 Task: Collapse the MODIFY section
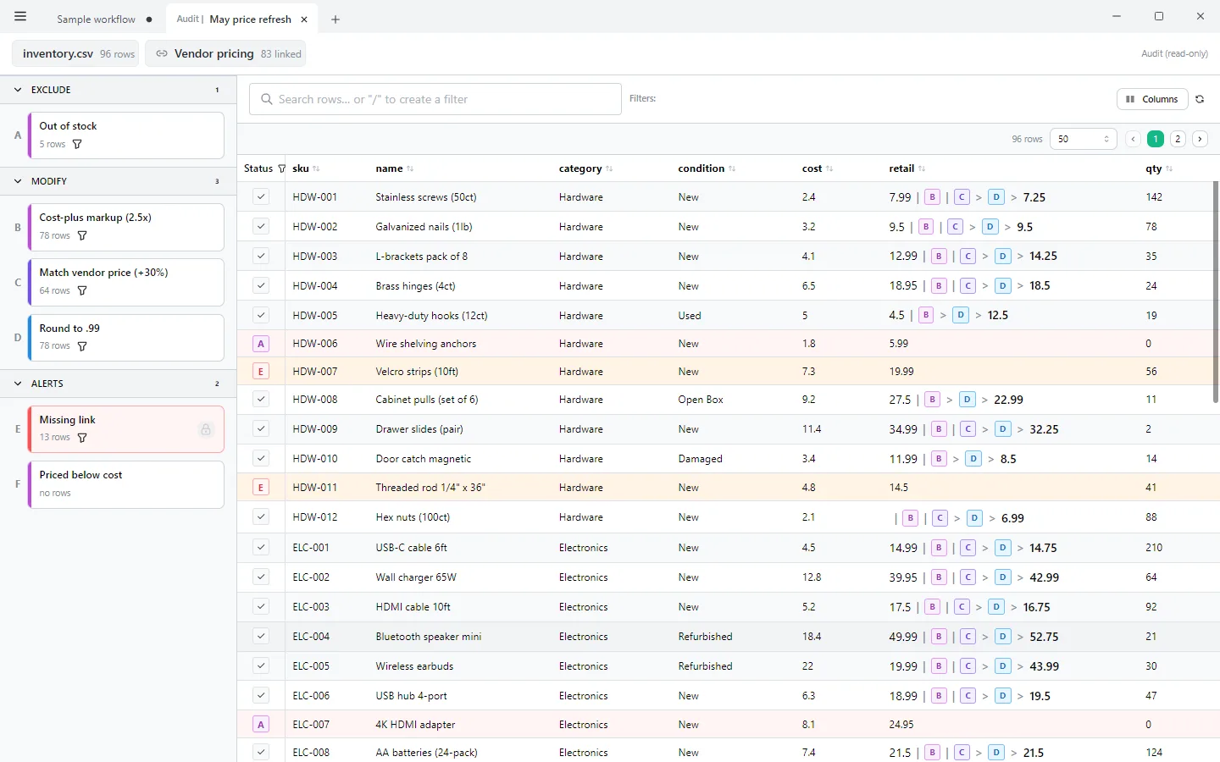18,181
